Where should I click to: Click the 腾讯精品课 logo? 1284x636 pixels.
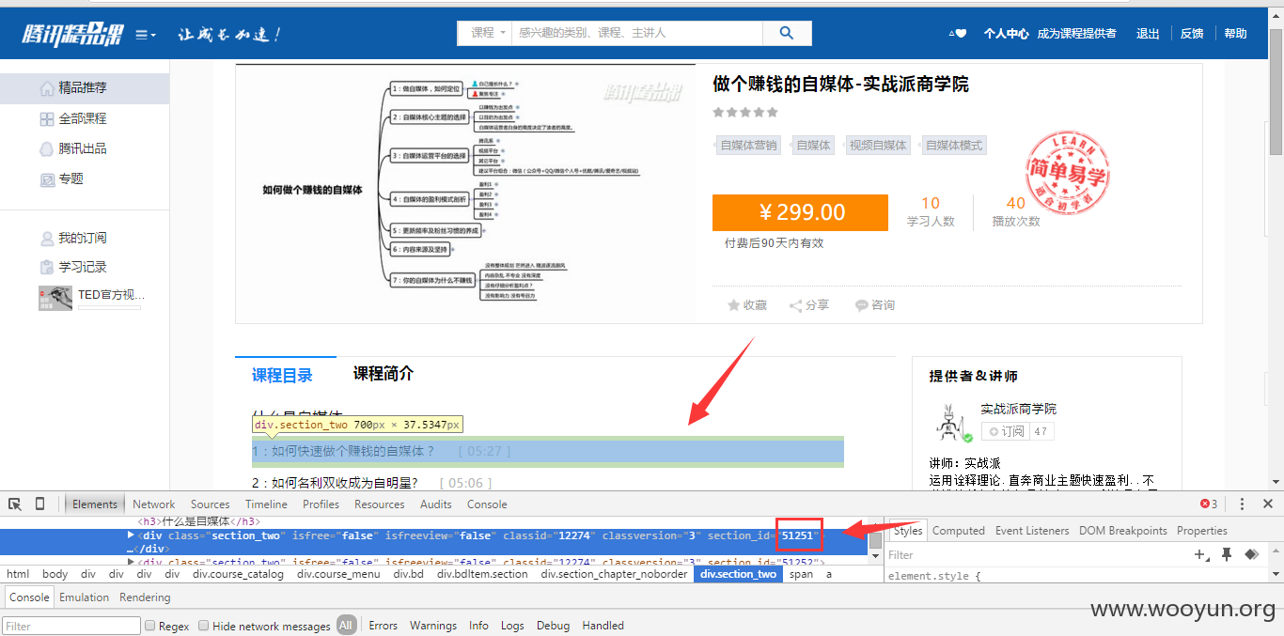72,35
